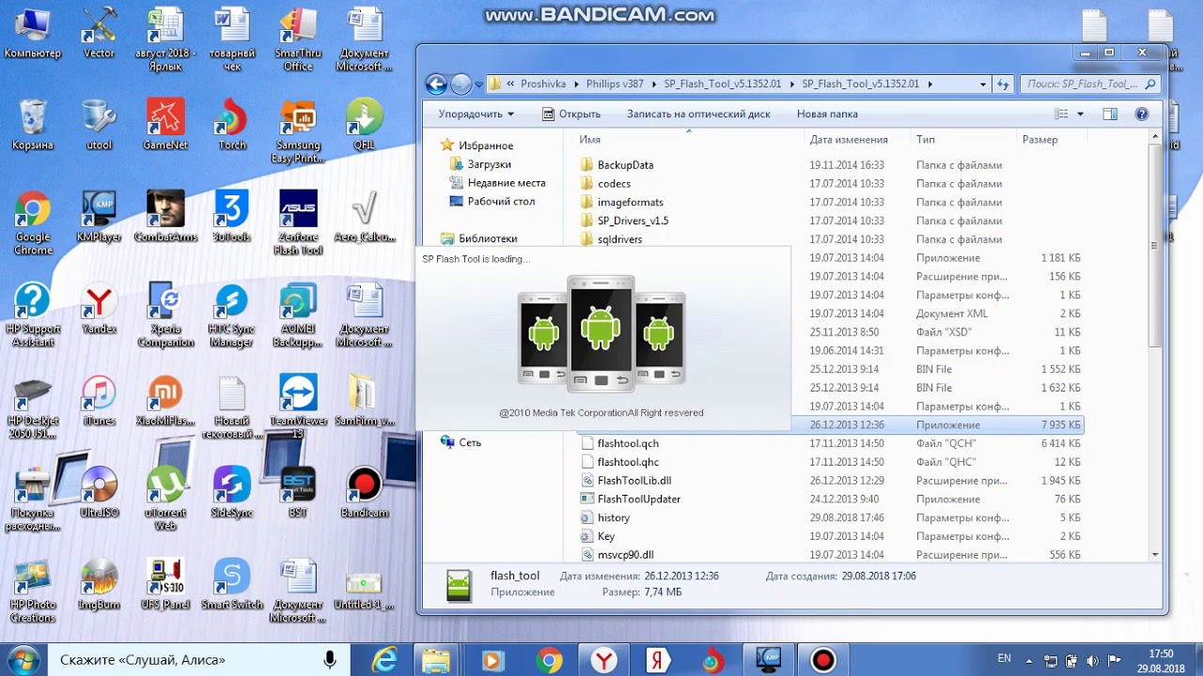This screenshot has height=676, width=1203.
Task: Open the QFIL desktop shortcut
Action: (x=365, y=125)
